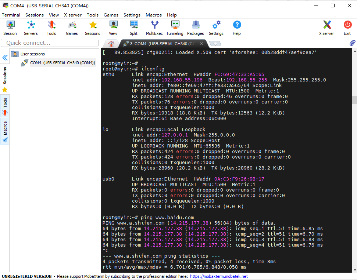Open the Help menu
This screenshot has width=357, height=280.
[172, 15]
